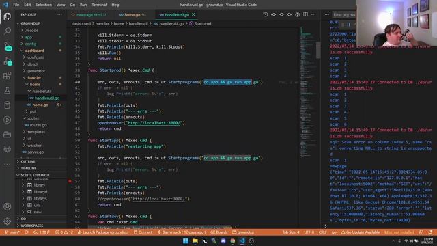Open the Search view icon
Image resolution: width=437 pixels, height=246 pixels.
[8, 31]
